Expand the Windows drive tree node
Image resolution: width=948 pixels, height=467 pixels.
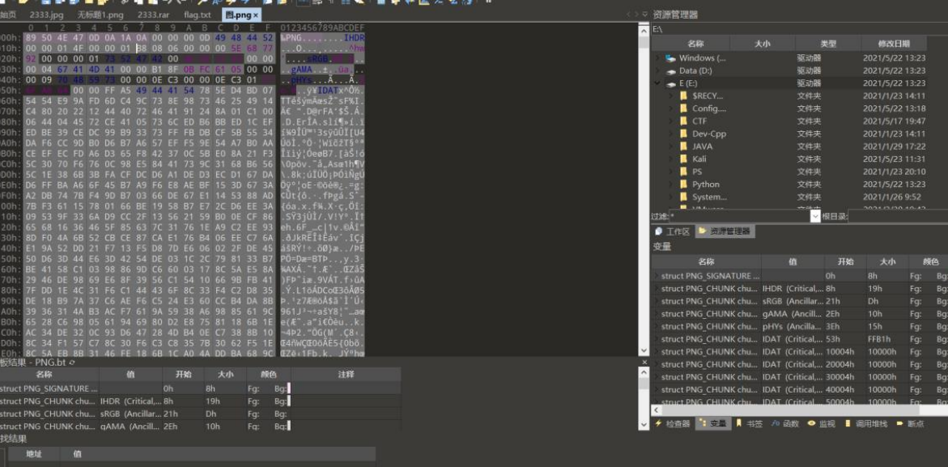[x=658, y=58]
